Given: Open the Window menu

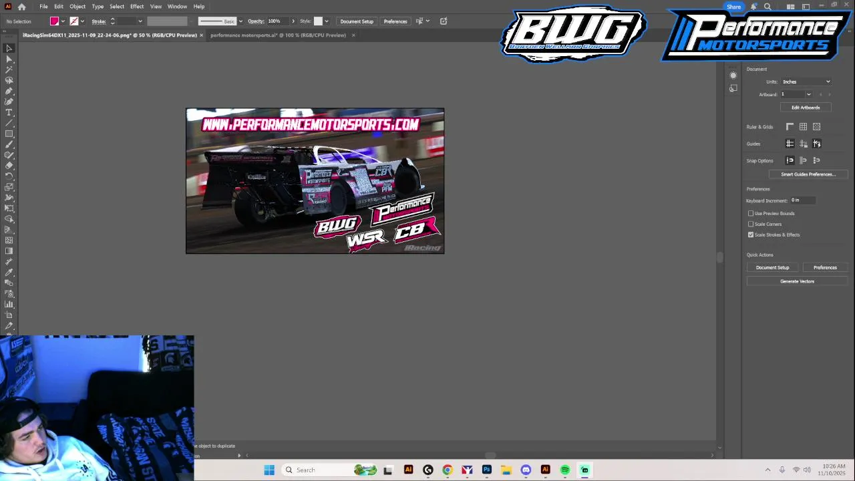Looking at the screenshot, I should 177,7.
